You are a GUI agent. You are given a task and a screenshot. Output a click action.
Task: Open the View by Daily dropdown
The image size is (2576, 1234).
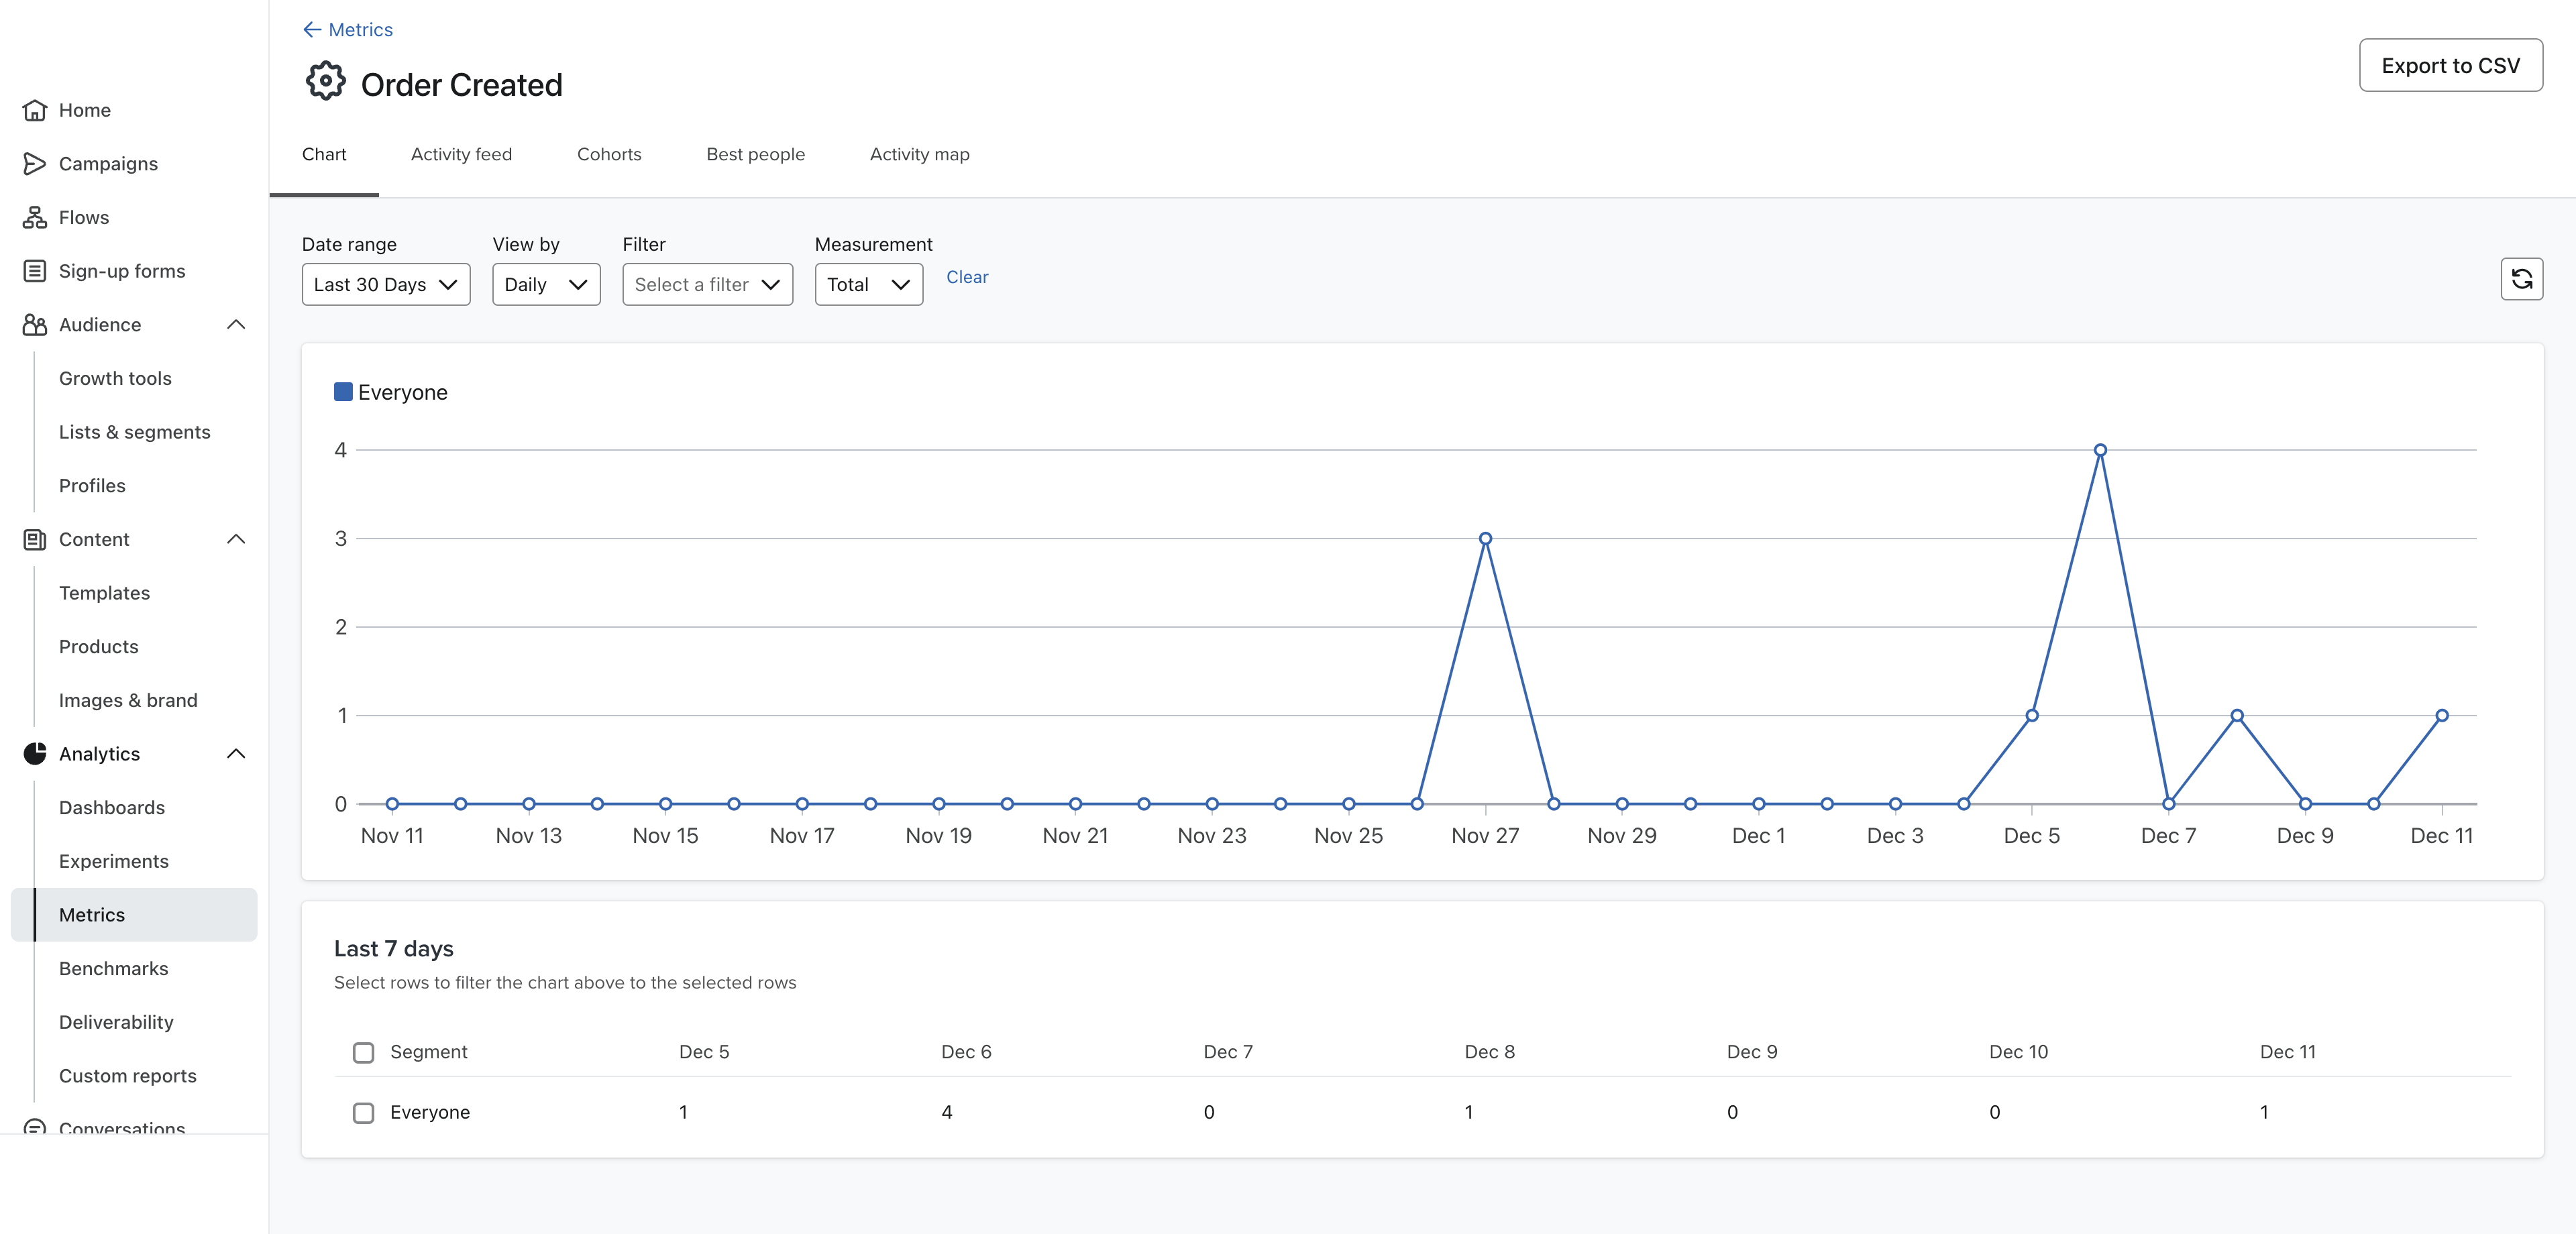pos(545,282)
